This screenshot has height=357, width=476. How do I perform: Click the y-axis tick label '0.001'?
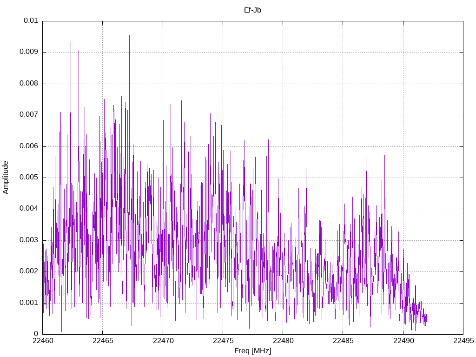tap(29, 303)
